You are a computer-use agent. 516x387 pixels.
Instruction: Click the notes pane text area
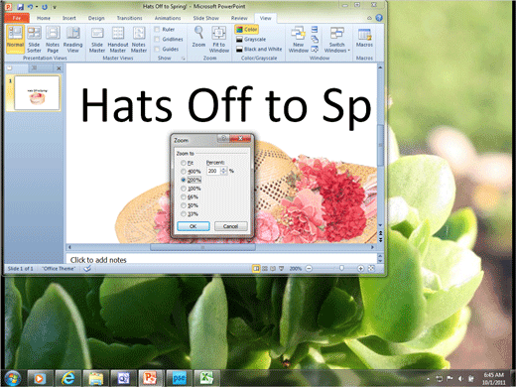[x=222, y=260]
